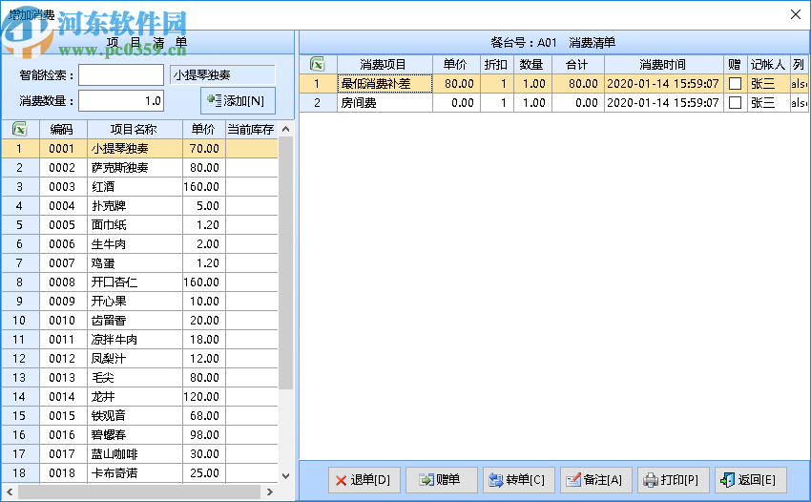This screenshot has width=811, height=502.
Task: Toggle the 赠 checkbox for 最低消费补差 row
Action: 735,83
